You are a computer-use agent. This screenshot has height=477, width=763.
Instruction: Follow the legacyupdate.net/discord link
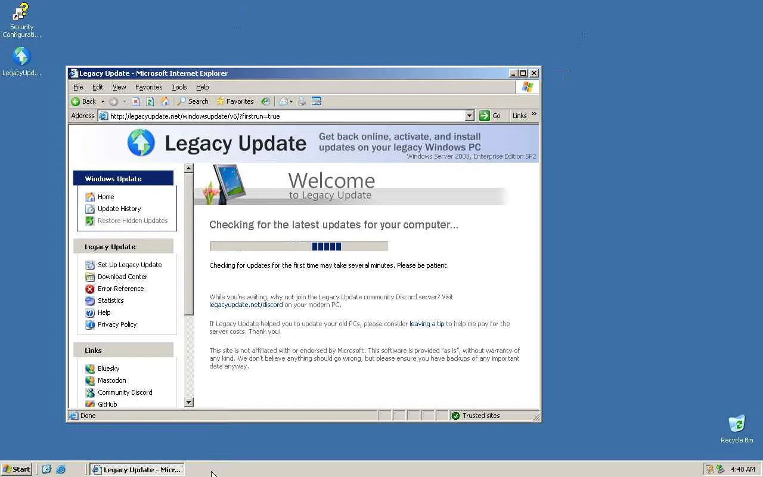pos(246,305)
